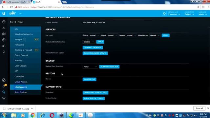Image resolution: width=210 pixels, height=118 pixels.
Task: Click the refresh circular arrows icon
Action: click(164, 13)
